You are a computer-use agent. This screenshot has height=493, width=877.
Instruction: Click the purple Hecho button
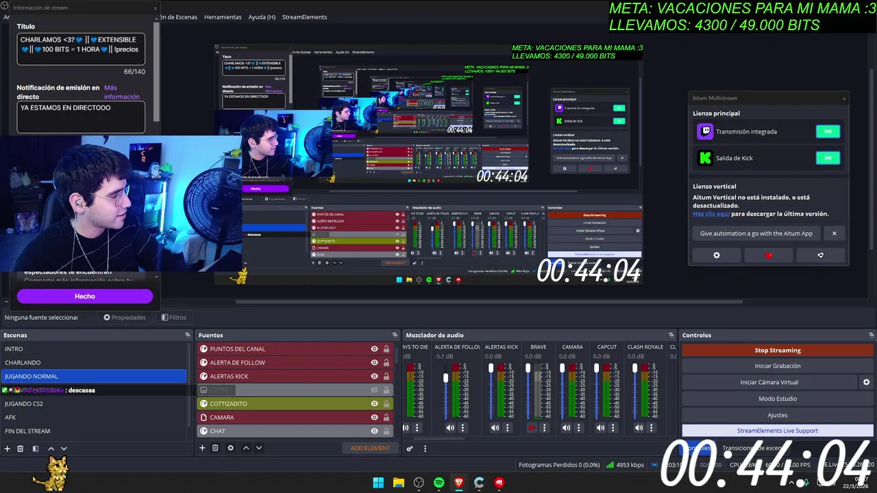click(x=85, y=296)
